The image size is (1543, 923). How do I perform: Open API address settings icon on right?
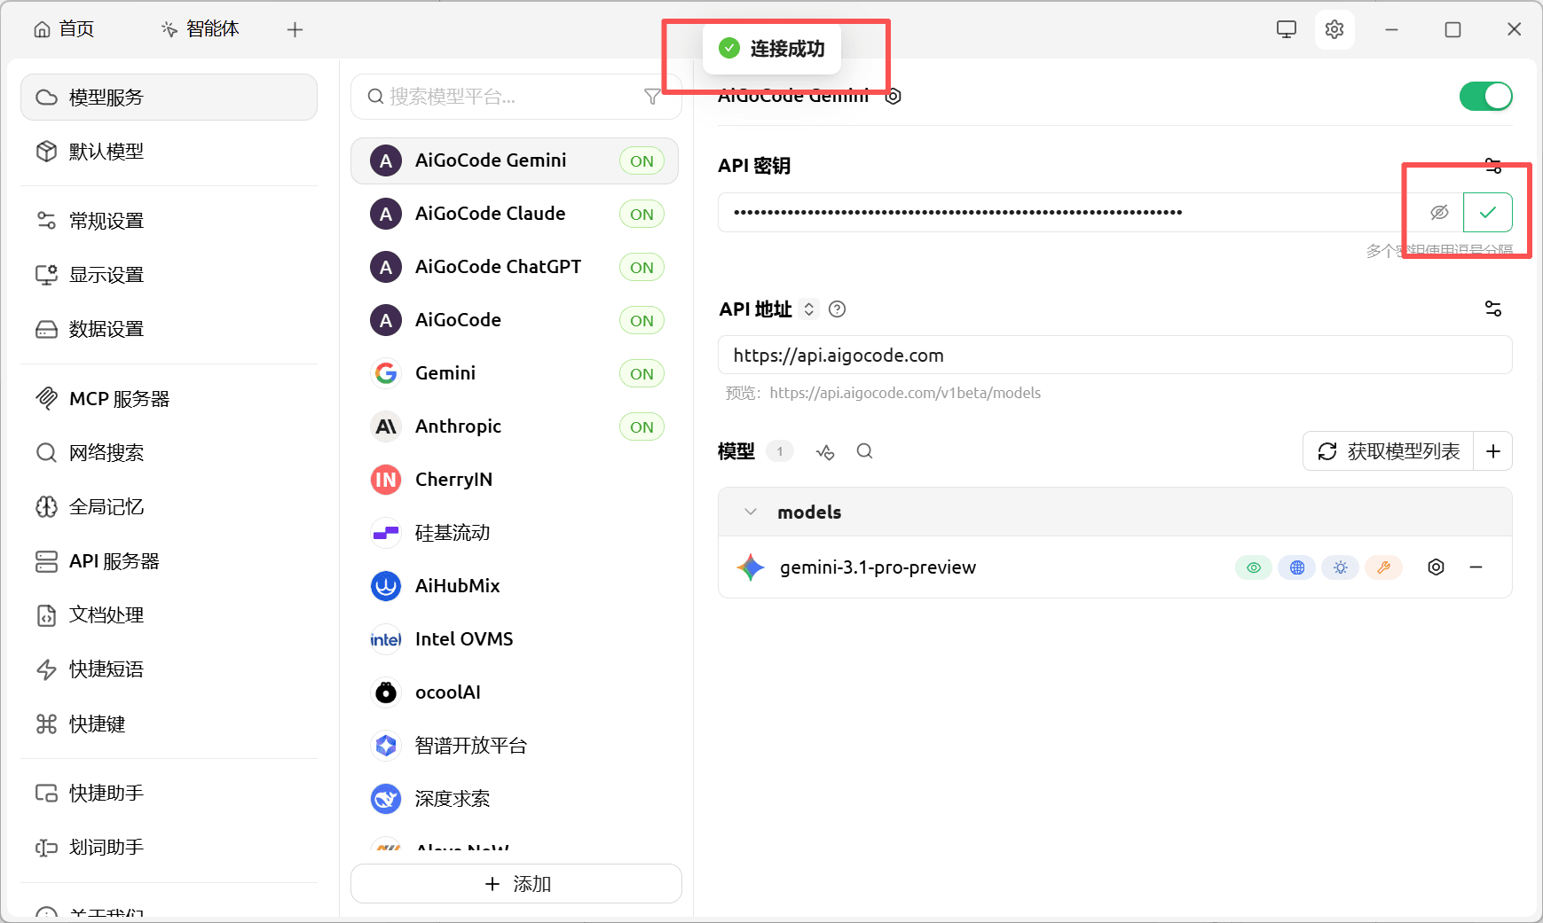[1493, 309]
